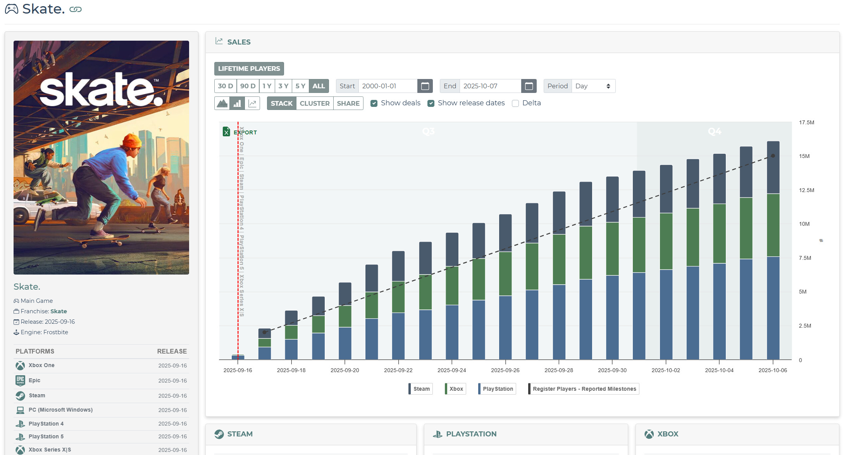Switch to the 30 D range tab
The image size is (844, 455).
pyautogui.click(x=225, y=86)
